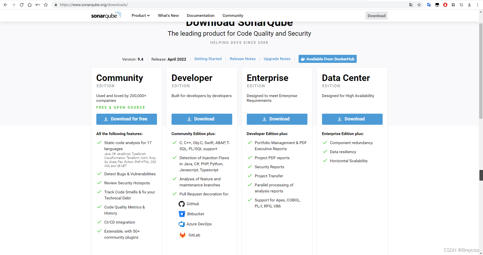This screenshot has width=483, height=255.
Task: Click the Bitbucket icon
Action: click(x=182, y=214)
